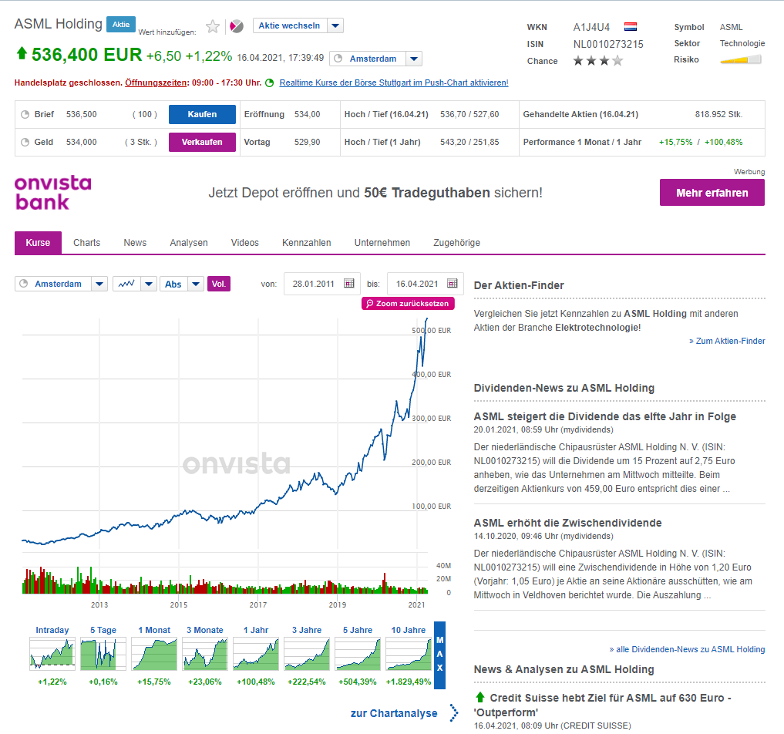
Task: Open 'ASML erhöht die Zwischendividende' article
Action: (x=567, y=523)
